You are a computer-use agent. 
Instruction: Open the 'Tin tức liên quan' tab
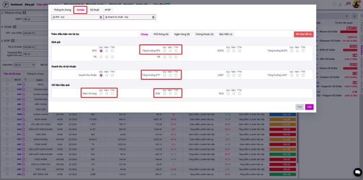(x=344, y=23)
